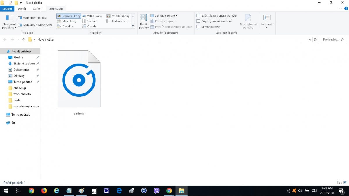The height and width of the screenshot is (196, 349).
Task: Select Největší ikony layout
Action: tap(69, 16)
